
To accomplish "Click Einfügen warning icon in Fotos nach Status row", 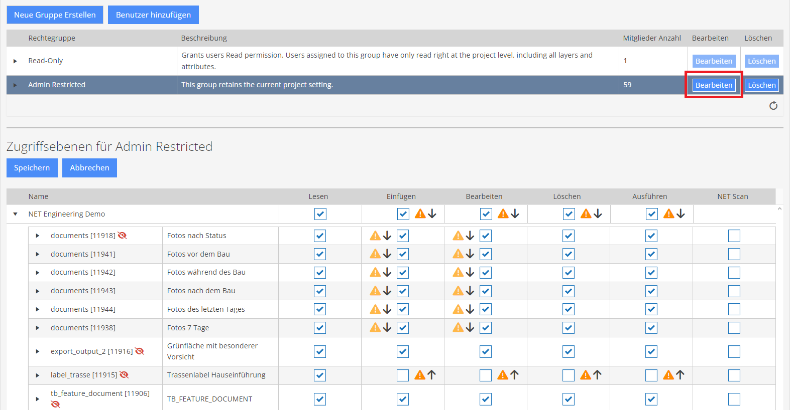I will [375, 236].
